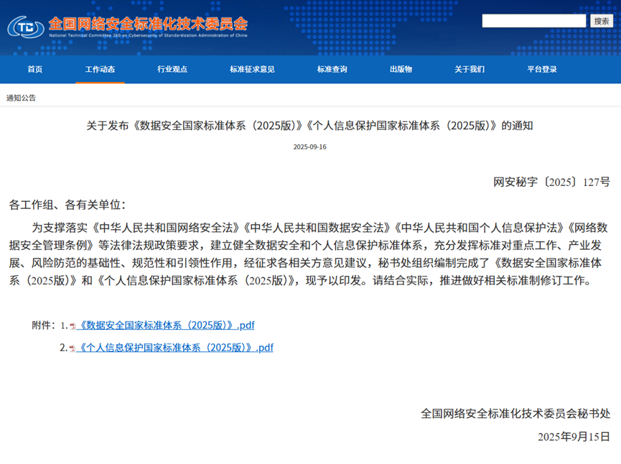Open the 行业观点 menu item
Viewport: 621px width, 464px height.
point(172,69)
